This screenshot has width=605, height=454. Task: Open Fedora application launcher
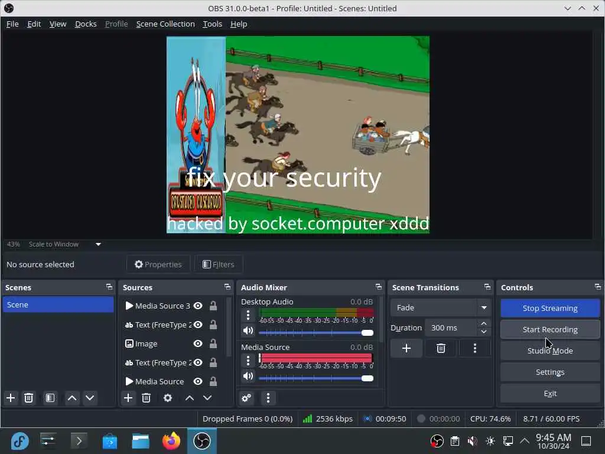tap(19, 441)
